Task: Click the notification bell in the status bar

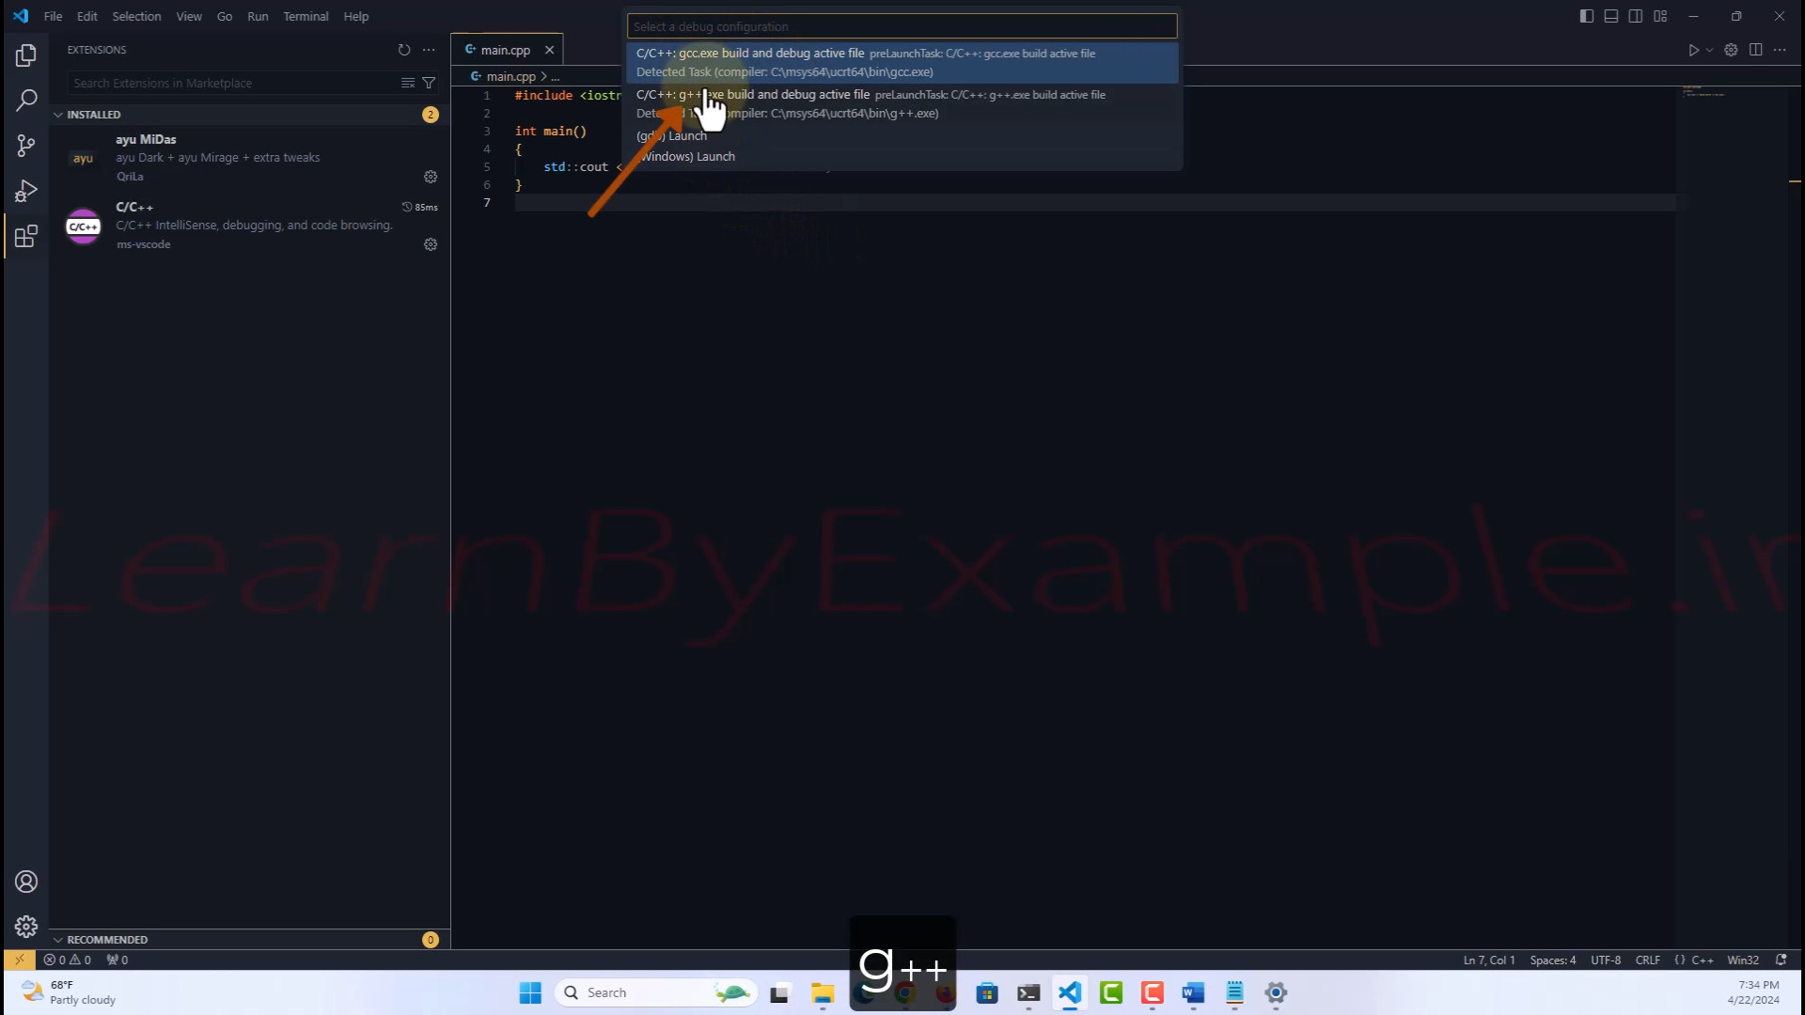Action: pyautogui.click(x=1783, y=960)
